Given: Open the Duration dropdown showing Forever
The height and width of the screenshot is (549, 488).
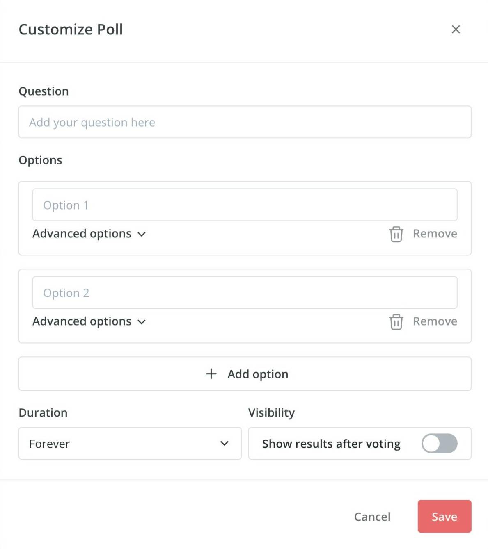Looking at the screenshot, I should tap(130, 443).
